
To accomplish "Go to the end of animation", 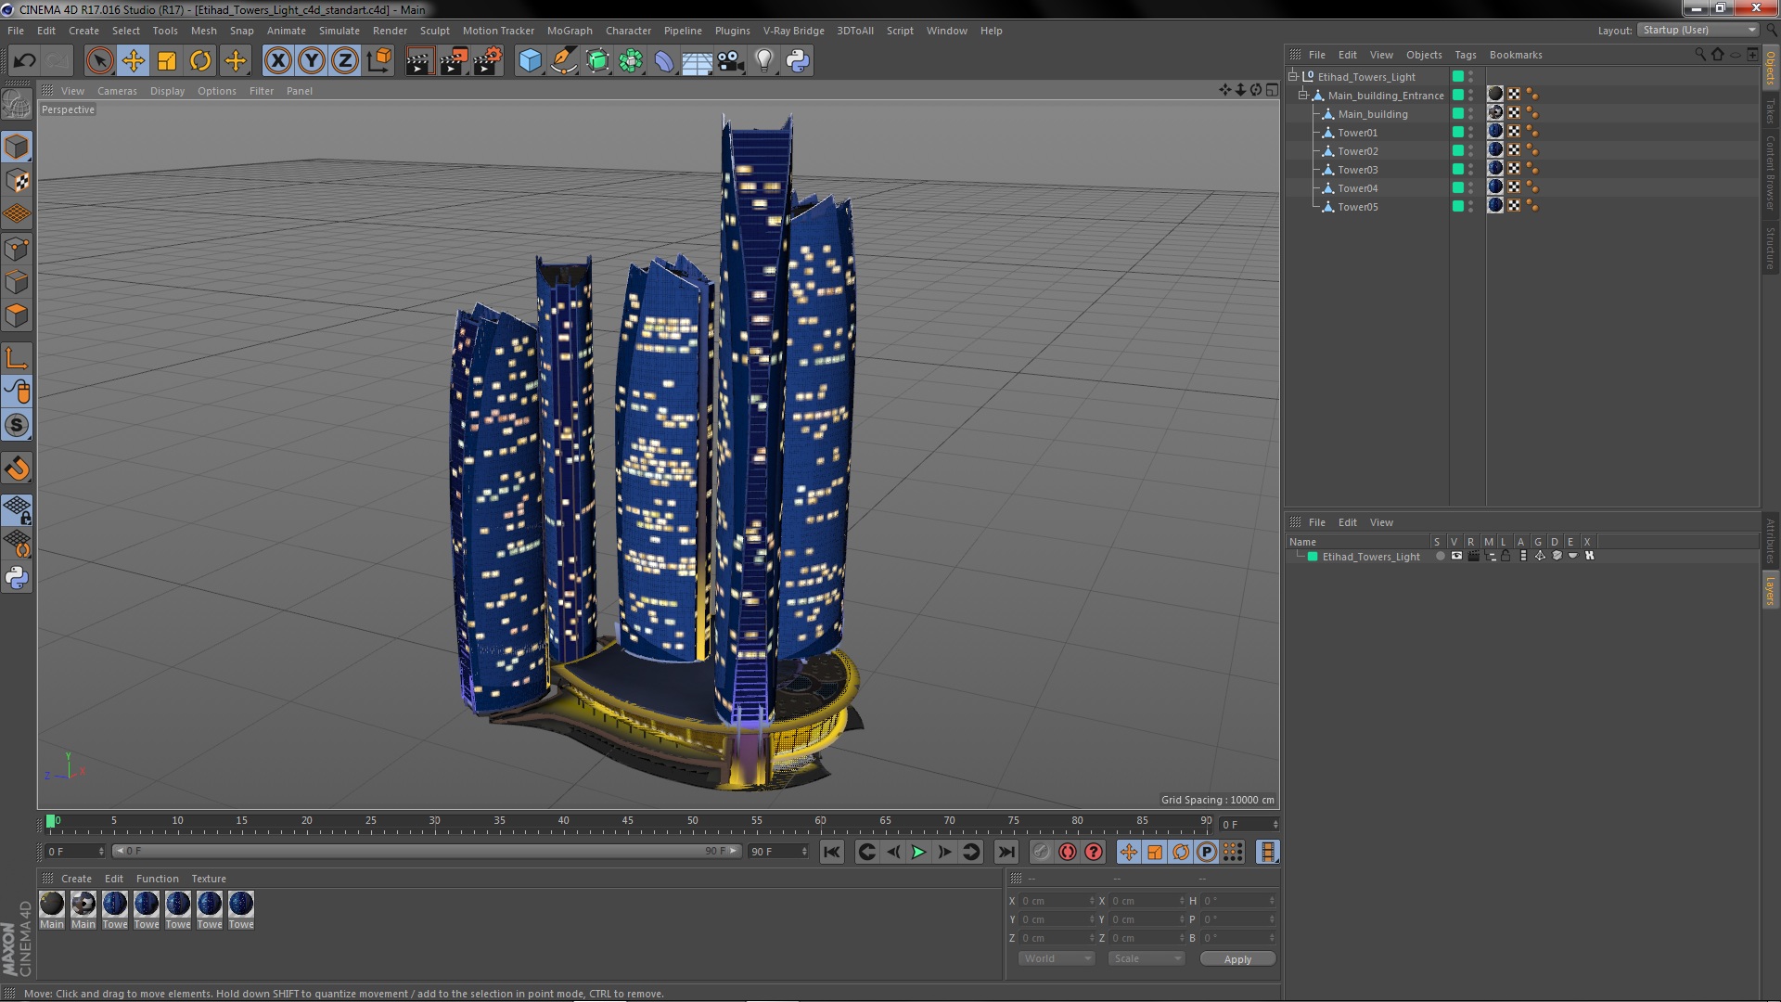I will [x=1006, y=852].
